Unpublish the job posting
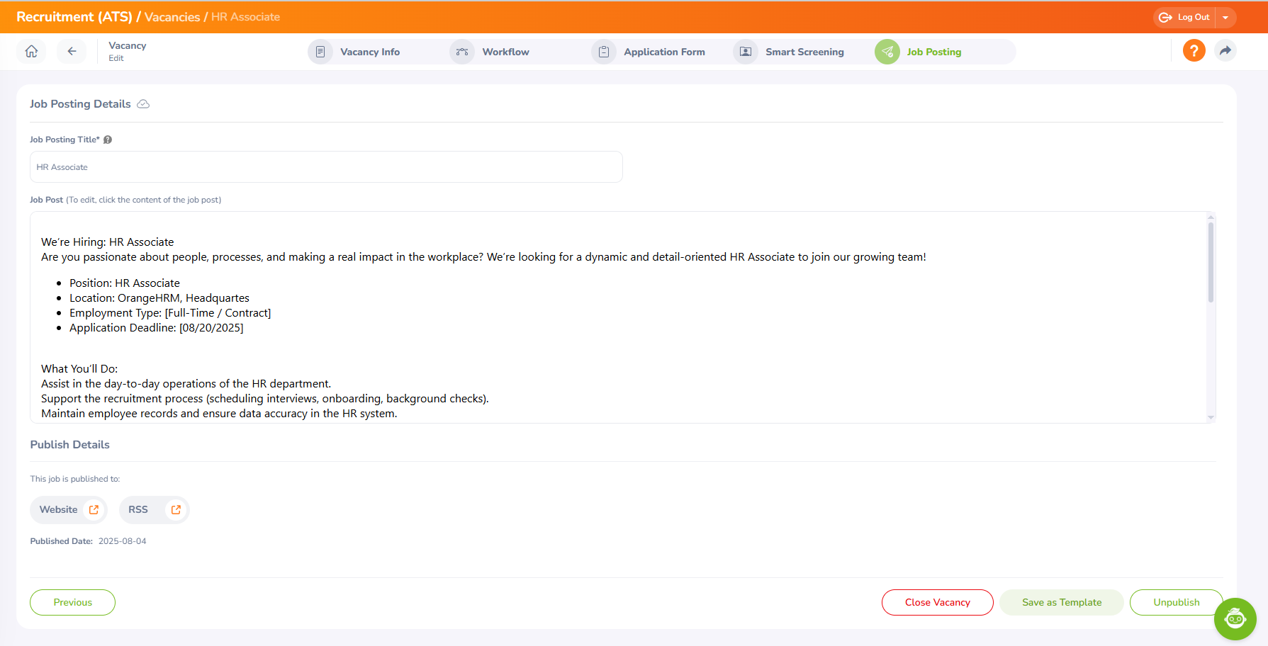 click(x=1176, y=602)
